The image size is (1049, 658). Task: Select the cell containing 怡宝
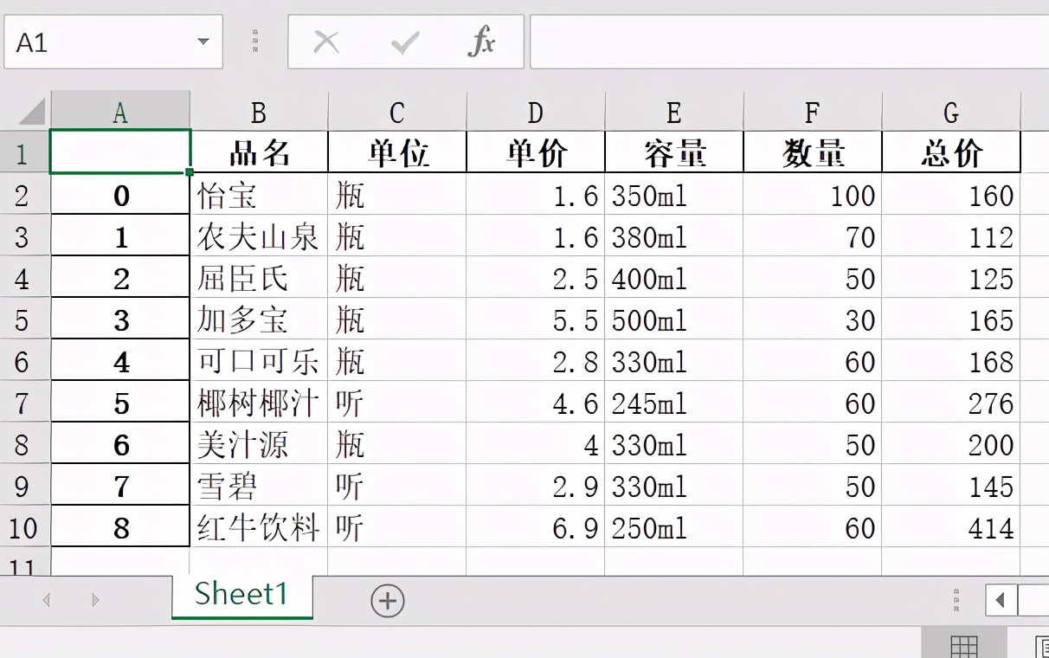coord(259,195)
